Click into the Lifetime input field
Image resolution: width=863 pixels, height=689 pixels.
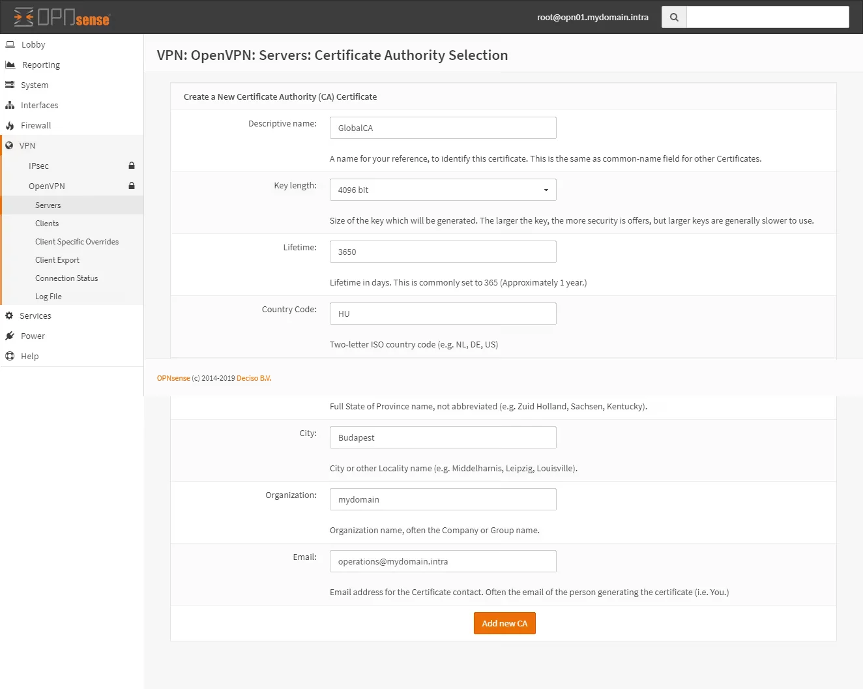pos(443,252)
